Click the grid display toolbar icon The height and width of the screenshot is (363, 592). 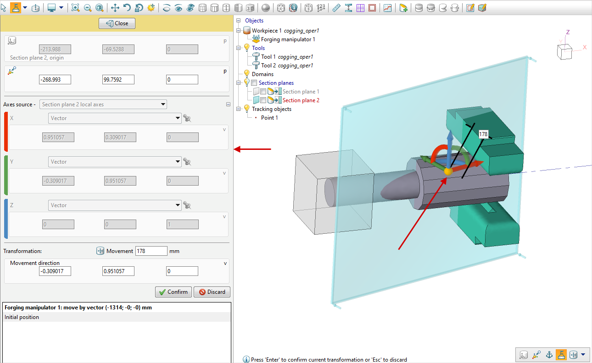click(360, 8)
